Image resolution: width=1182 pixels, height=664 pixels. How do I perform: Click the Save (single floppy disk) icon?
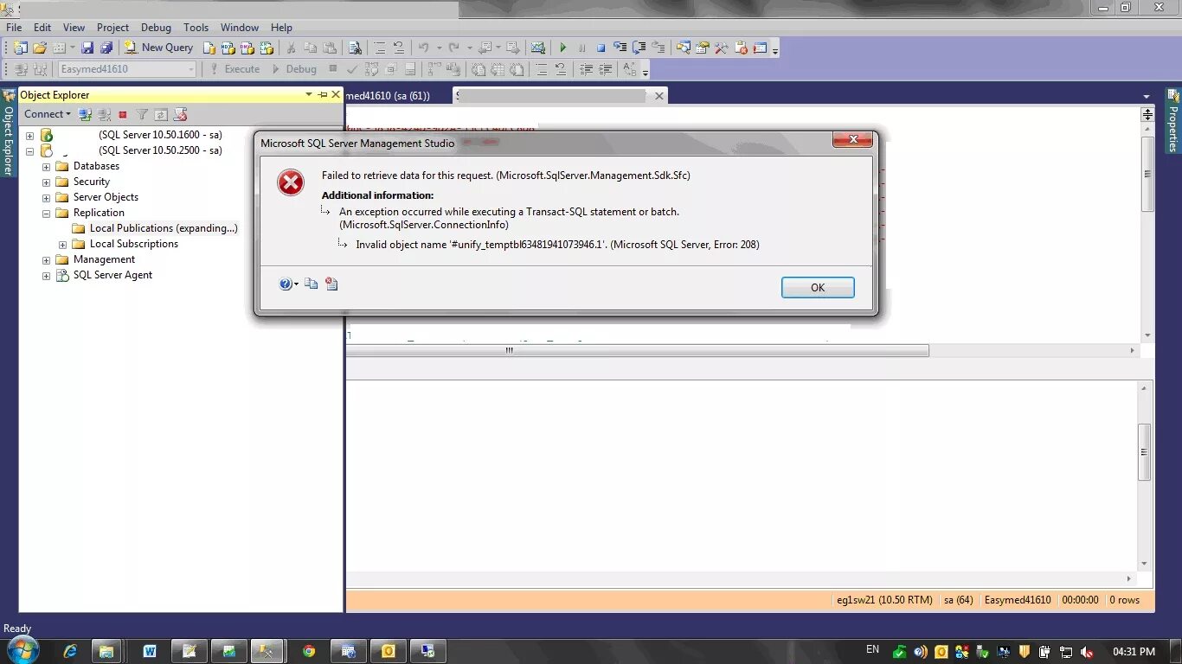(x=89, y=48)
